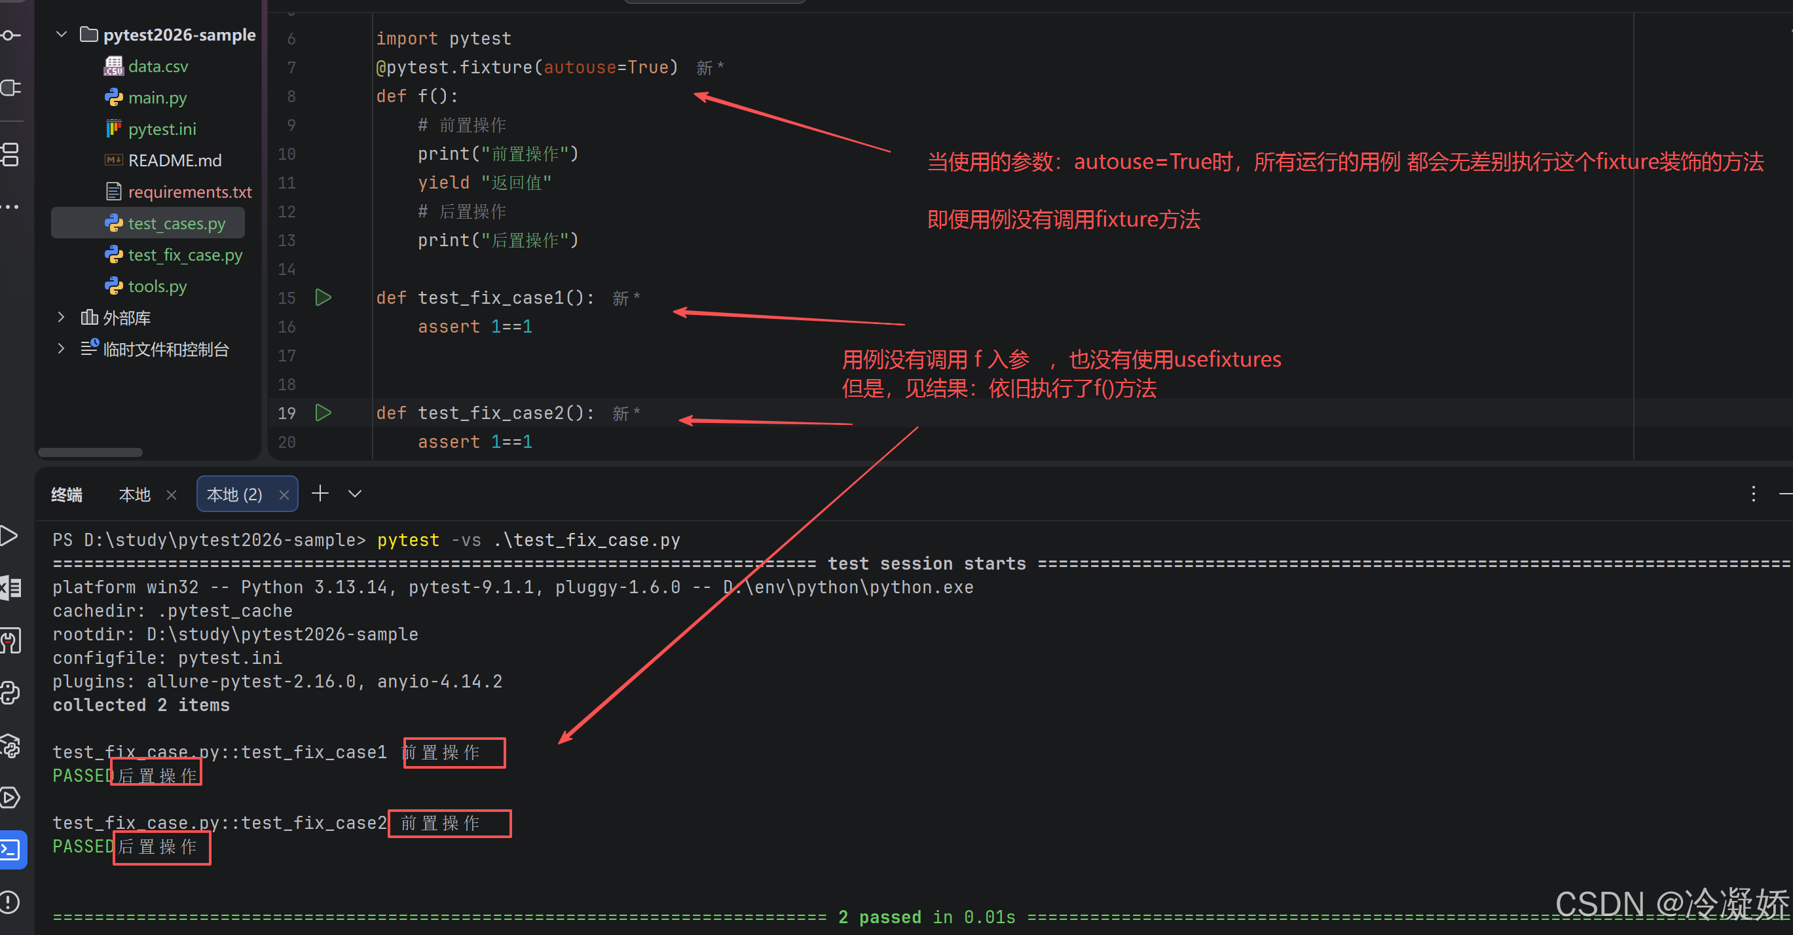Expand the 临时文件和控制台 node chevron
Image resolution: width=1793 pixels, height=935 pixels.
click(62, 348)
